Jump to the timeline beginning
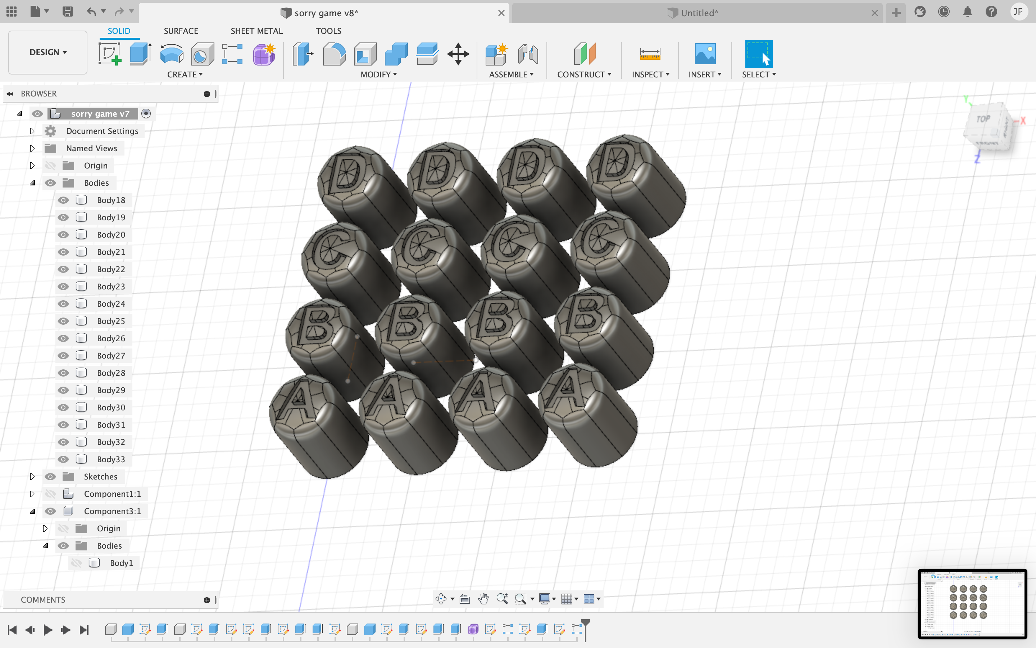The width and height of the screenshot is (1036, 648). (x=12, y=630)
